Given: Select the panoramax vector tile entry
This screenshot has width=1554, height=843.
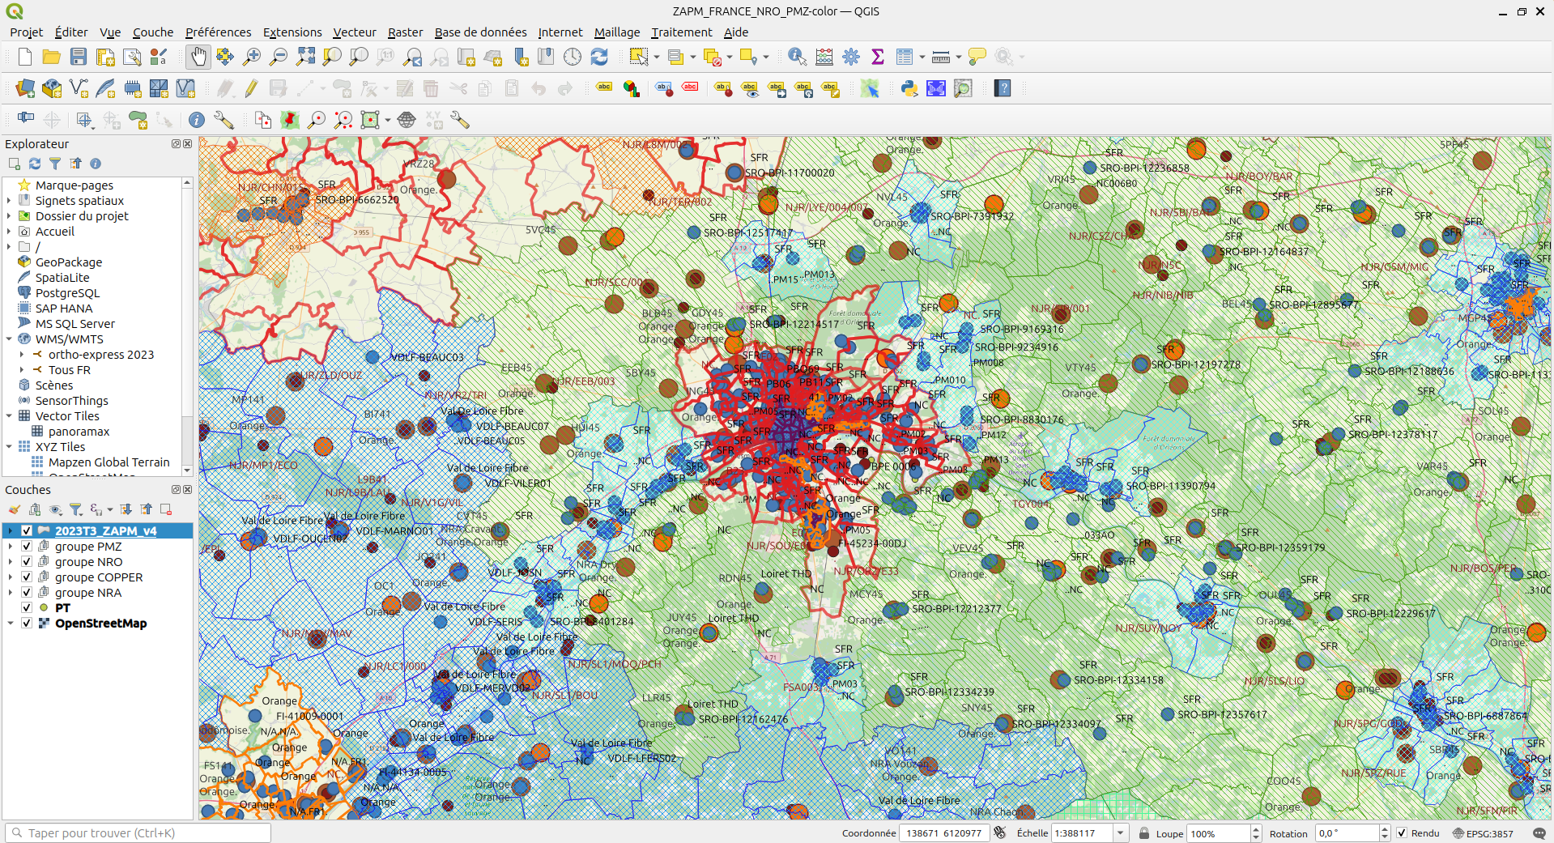Looking at the screenshot, I should coord(79,432).
